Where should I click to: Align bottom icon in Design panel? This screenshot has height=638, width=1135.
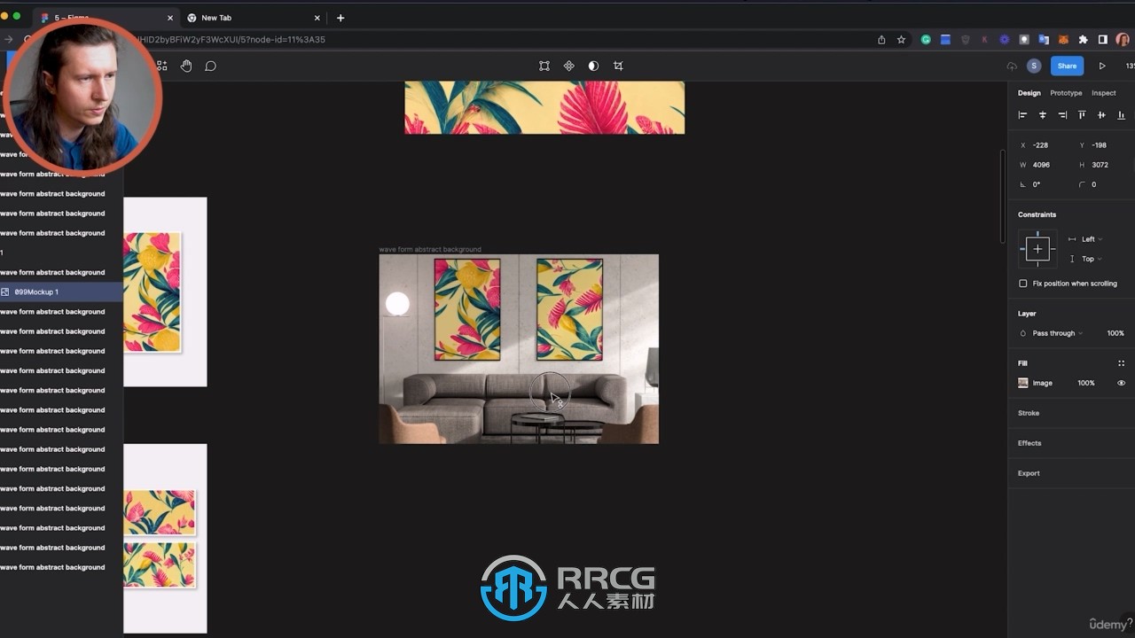click(1121, 115)
